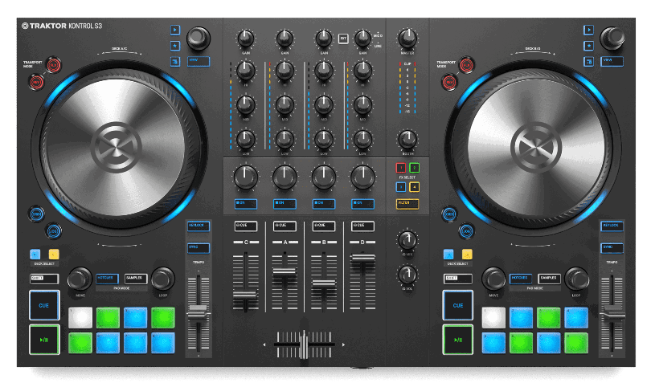651x383 pixels.
Task: Tap the right deck star favorites button
Action: (589, 46)
